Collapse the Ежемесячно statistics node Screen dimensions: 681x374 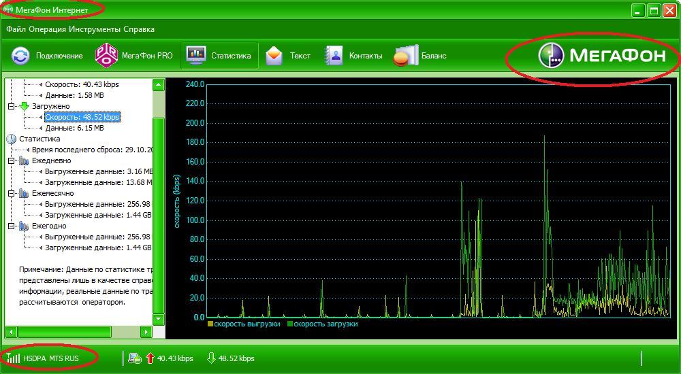(12, 193)
